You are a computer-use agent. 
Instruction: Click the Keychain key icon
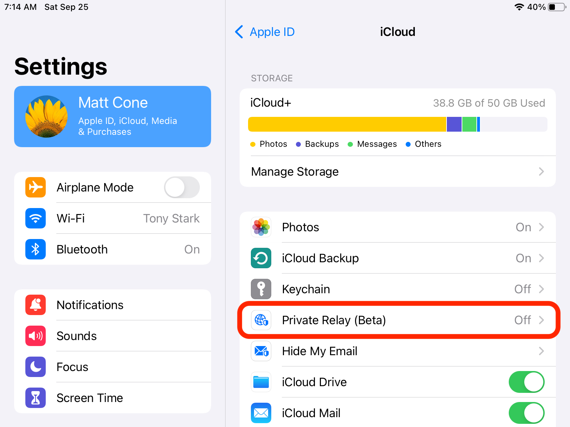261,289
